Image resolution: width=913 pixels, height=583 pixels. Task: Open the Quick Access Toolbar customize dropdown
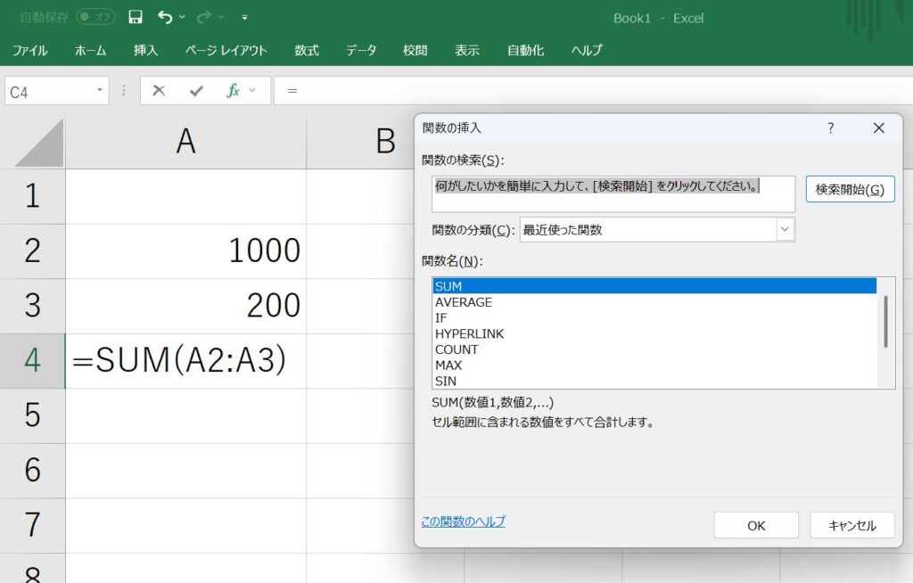click(245, 18)
